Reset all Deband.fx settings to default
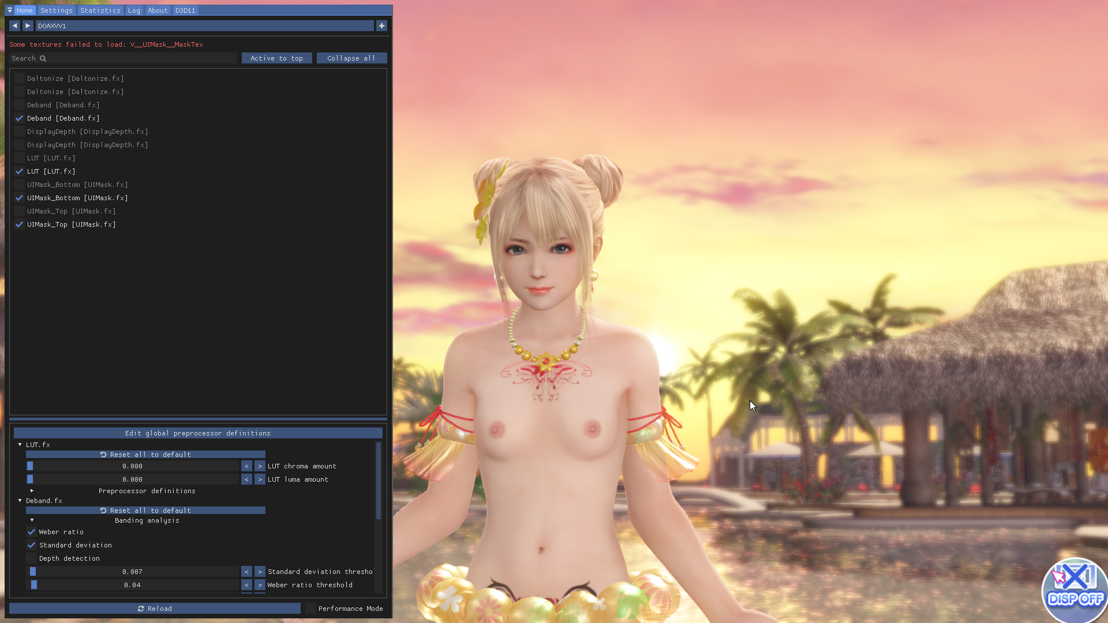The image size is (1108, 623). click(145, 511)
